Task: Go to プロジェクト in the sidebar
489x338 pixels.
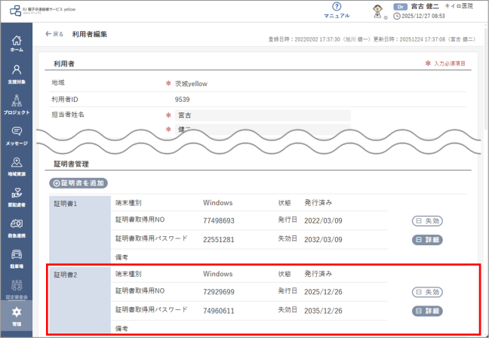Action: click(x=17, y=104)
